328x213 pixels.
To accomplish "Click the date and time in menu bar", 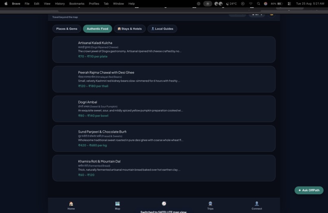I will [x=310, y=4].
